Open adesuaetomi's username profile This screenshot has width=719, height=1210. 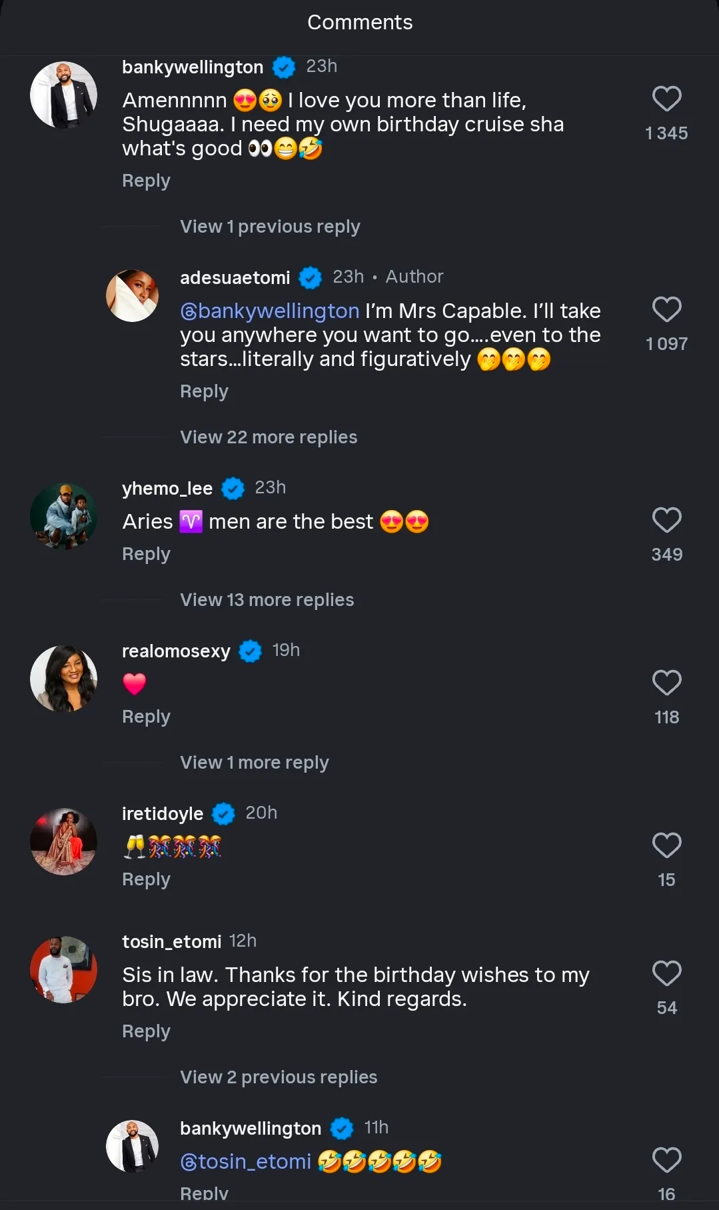235,278
